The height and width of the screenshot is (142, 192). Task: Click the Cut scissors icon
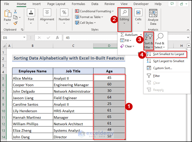[x=15, y=12]
